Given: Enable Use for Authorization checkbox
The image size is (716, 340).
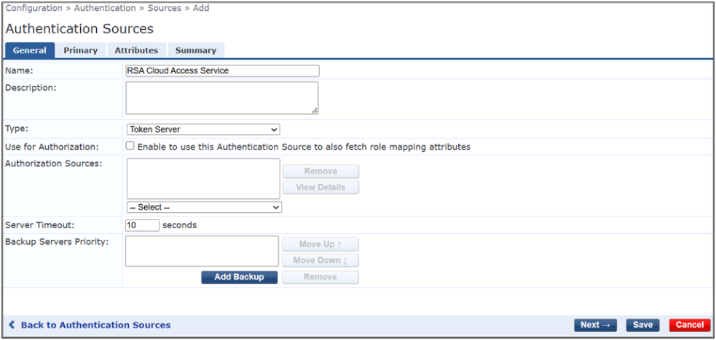Looking at the screenshot, I should [x=130, y=146].
